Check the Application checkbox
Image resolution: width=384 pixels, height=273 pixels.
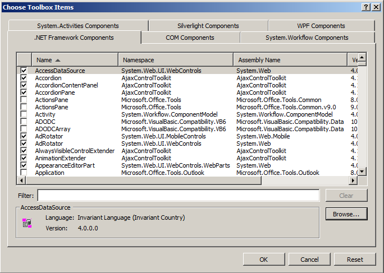coord(24,173)
